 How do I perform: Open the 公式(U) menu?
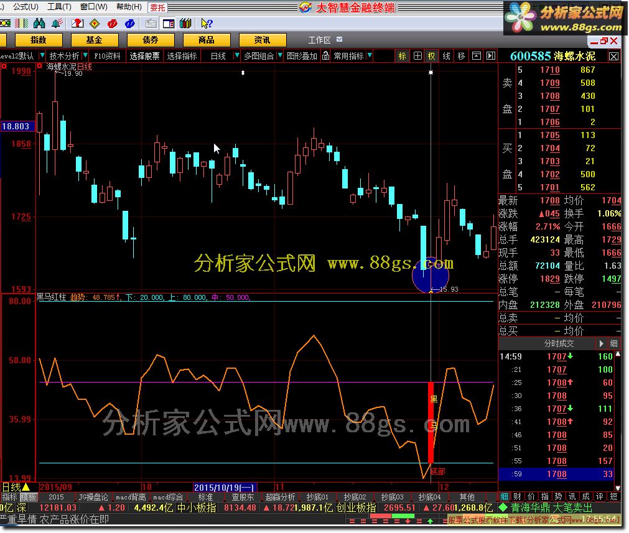(x=26, y=7)
